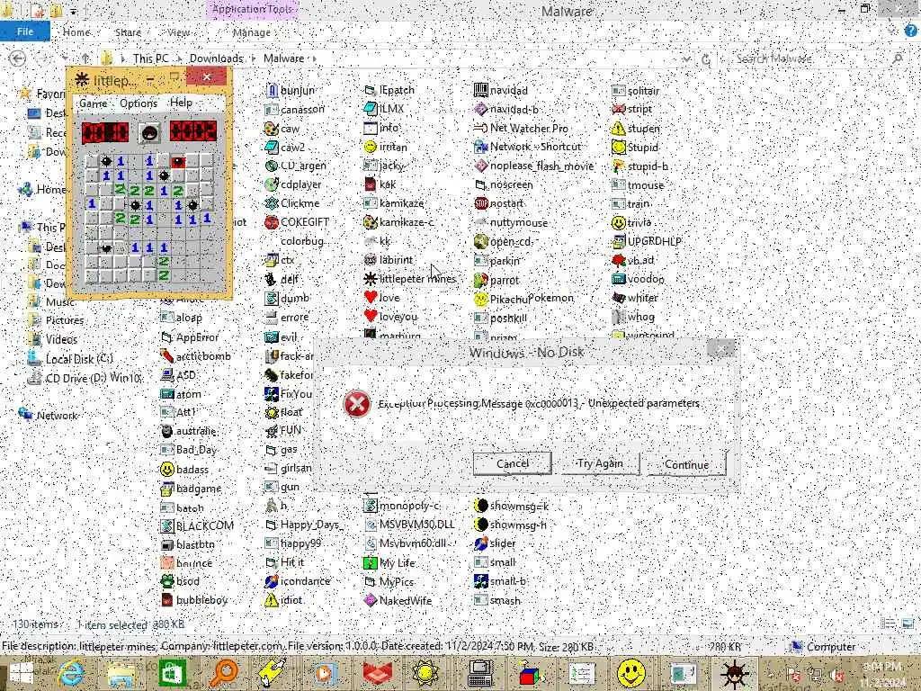
Task: Select the idiot warning file icon
Action: pos(272,600)
